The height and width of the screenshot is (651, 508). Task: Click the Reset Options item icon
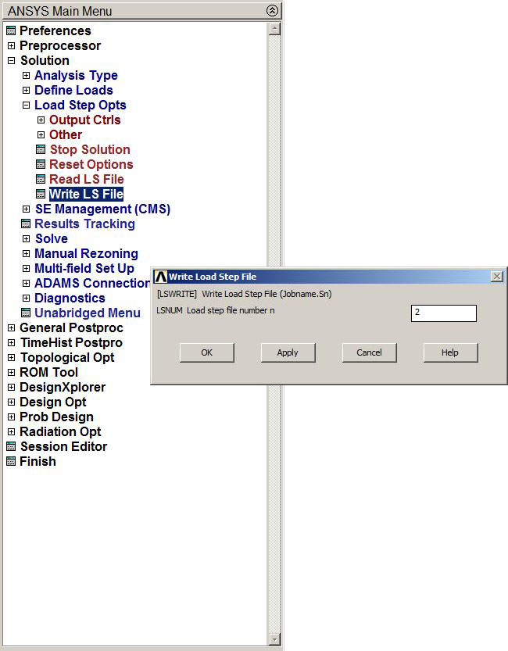click(x=41, y=165)
